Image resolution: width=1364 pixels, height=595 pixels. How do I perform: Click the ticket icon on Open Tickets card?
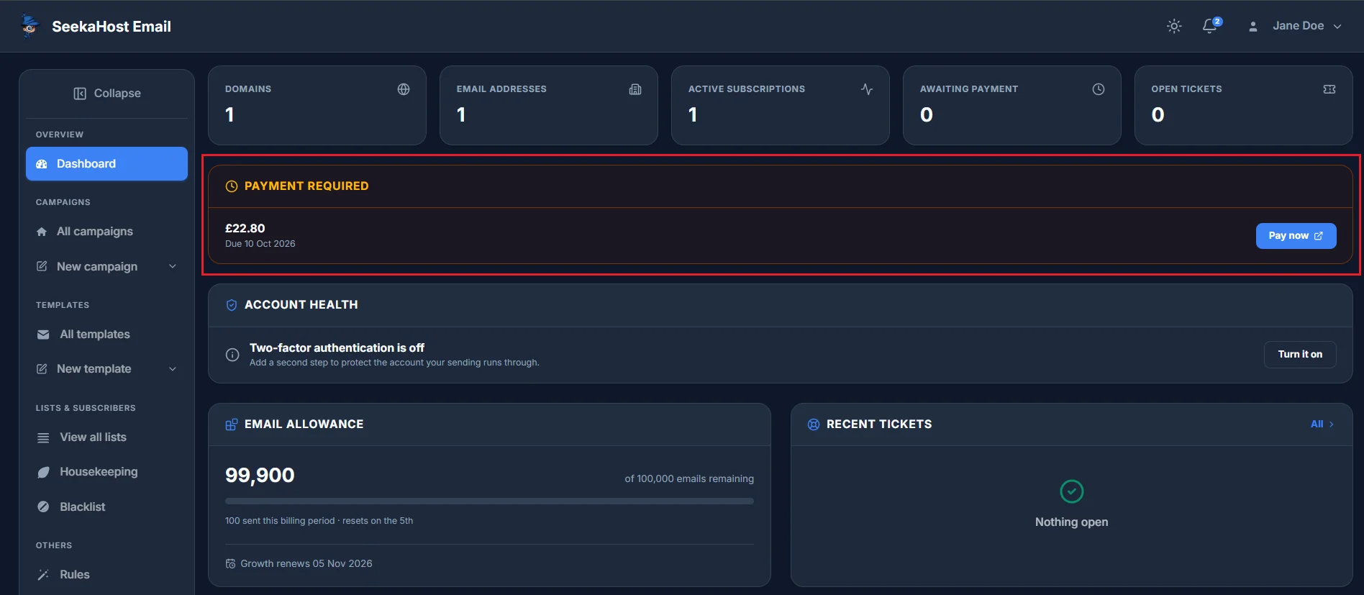(1329, 89)
